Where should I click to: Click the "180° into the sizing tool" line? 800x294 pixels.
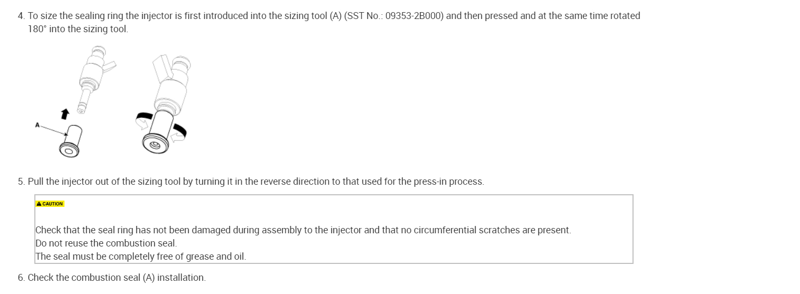click(x=78, y=29)
